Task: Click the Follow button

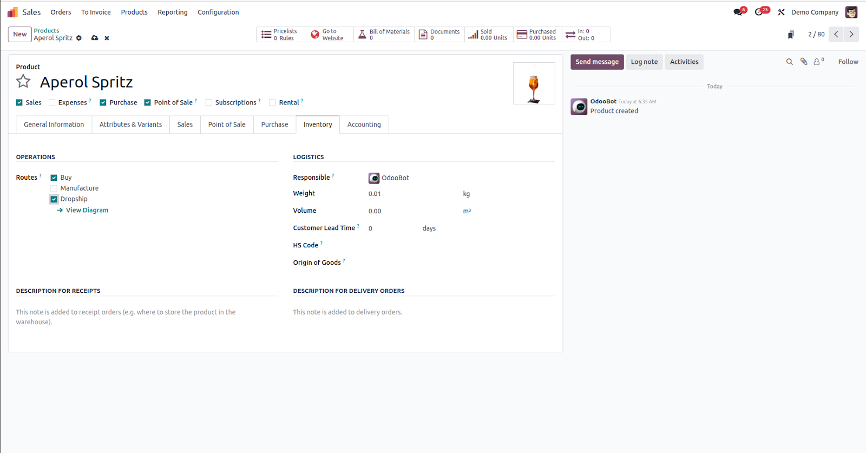Action: 848,62
